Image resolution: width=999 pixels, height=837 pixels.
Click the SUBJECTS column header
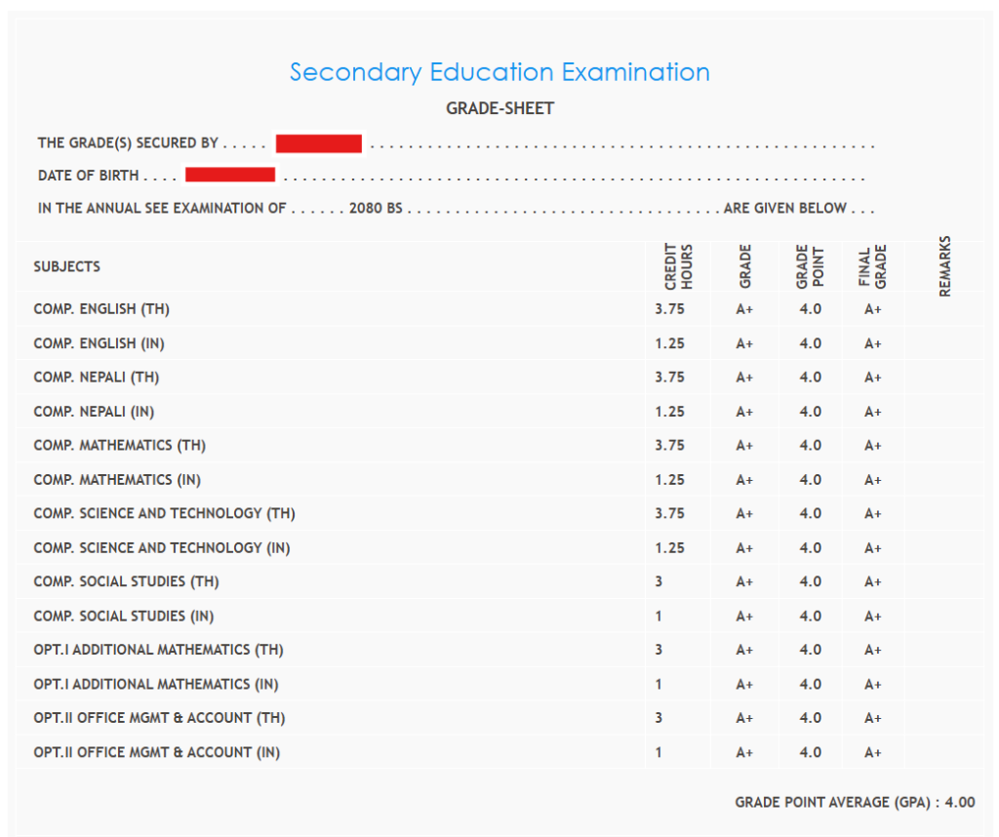66,266
